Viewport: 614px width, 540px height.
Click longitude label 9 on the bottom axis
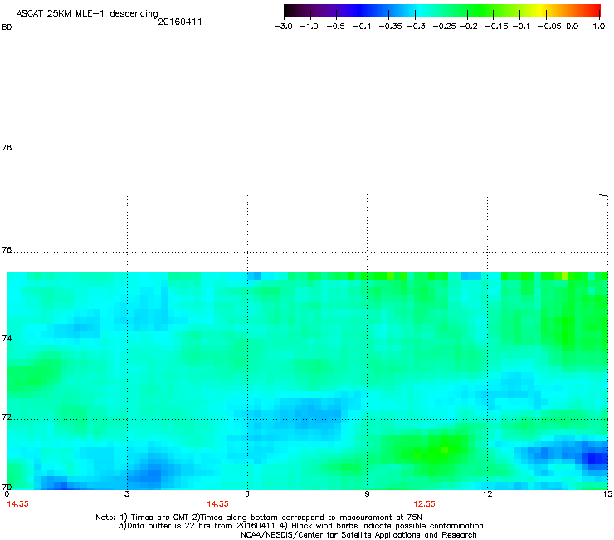tap(367, 494)
